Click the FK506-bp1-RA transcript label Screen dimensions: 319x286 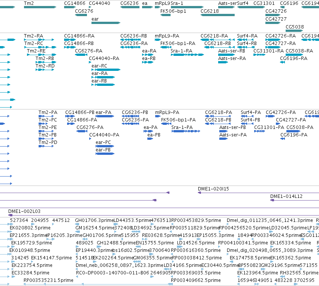pos(178,43)
